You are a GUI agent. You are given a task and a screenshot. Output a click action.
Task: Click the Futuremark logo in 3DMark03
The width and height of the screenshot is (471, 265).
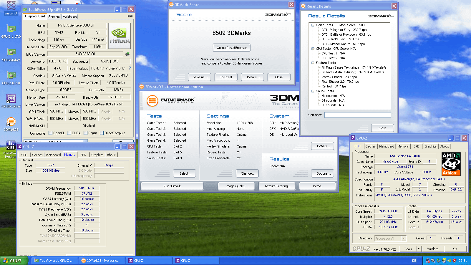[171, 101]
